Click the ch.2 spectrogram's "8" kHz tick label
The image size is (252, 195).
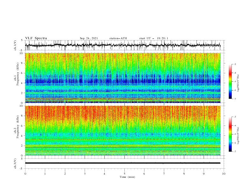tap(23, 116)
